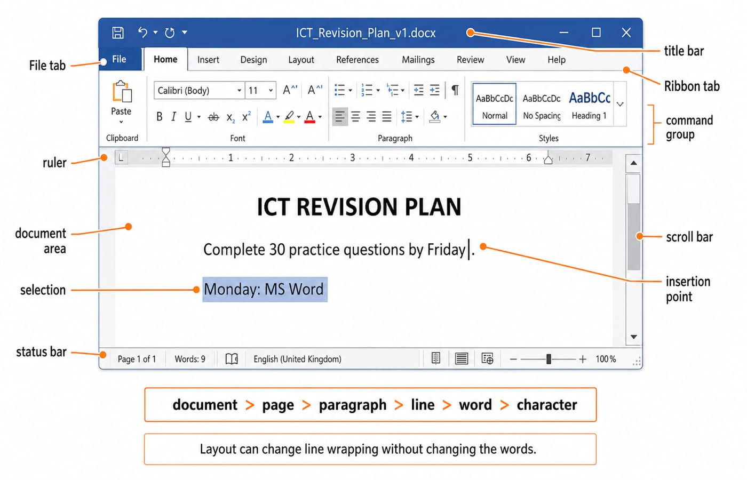Toggle italic formatting

coord(173,117)
